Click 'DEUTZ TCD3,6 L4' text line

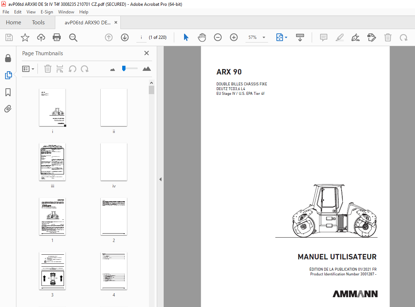click(231, 89)
